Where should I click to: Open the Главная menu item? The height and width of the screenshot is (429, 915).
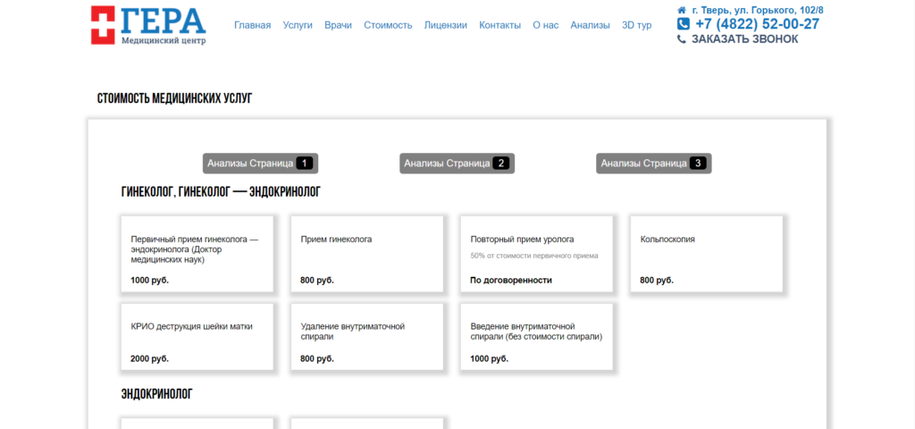click(252, 25)
